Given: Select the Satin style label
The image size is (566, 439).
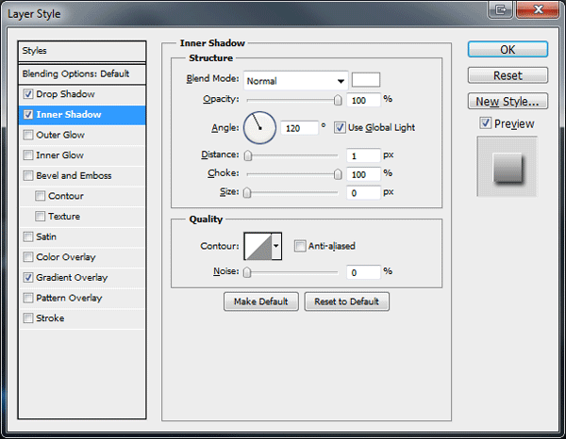Looking at the screenshot, I should (46, 236).
